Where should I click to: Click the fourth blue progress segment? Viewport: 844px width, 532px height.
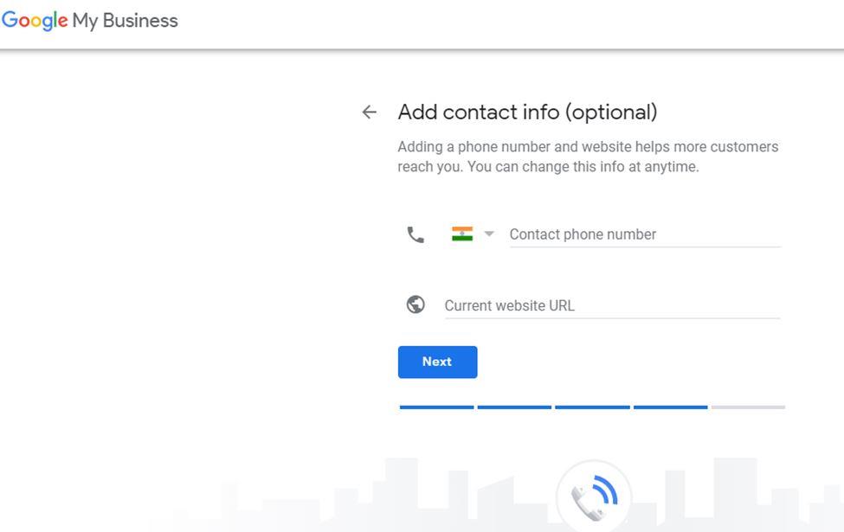[670, 407]
